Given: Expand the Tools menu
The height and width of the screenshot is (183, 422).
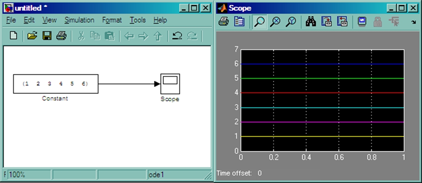Looking at the screenshot, I should point(137,20).
